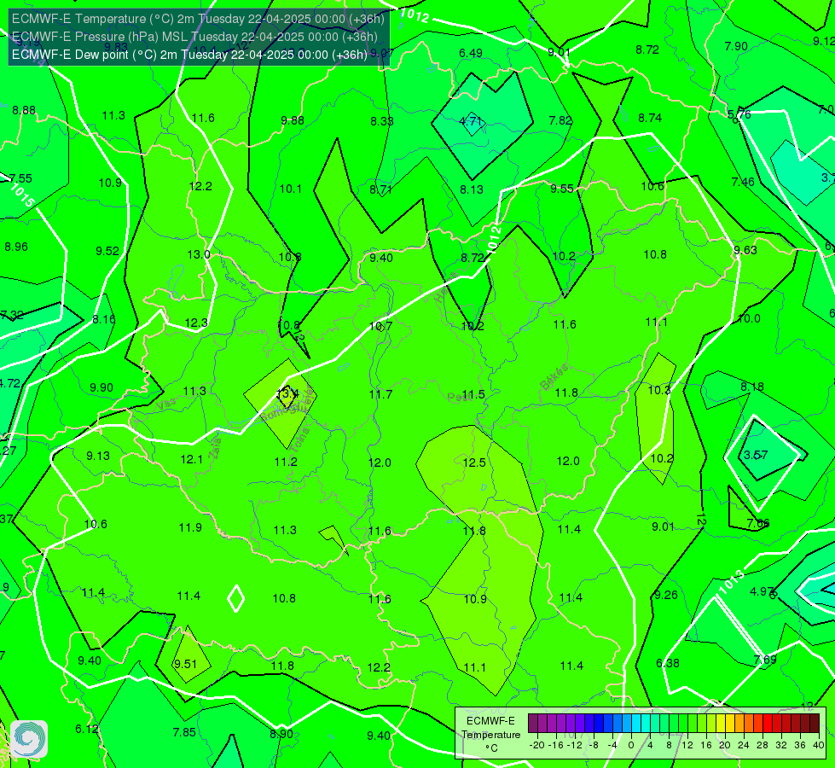
Task: Click the Vas county label
Action: click(x=166, y=405)
